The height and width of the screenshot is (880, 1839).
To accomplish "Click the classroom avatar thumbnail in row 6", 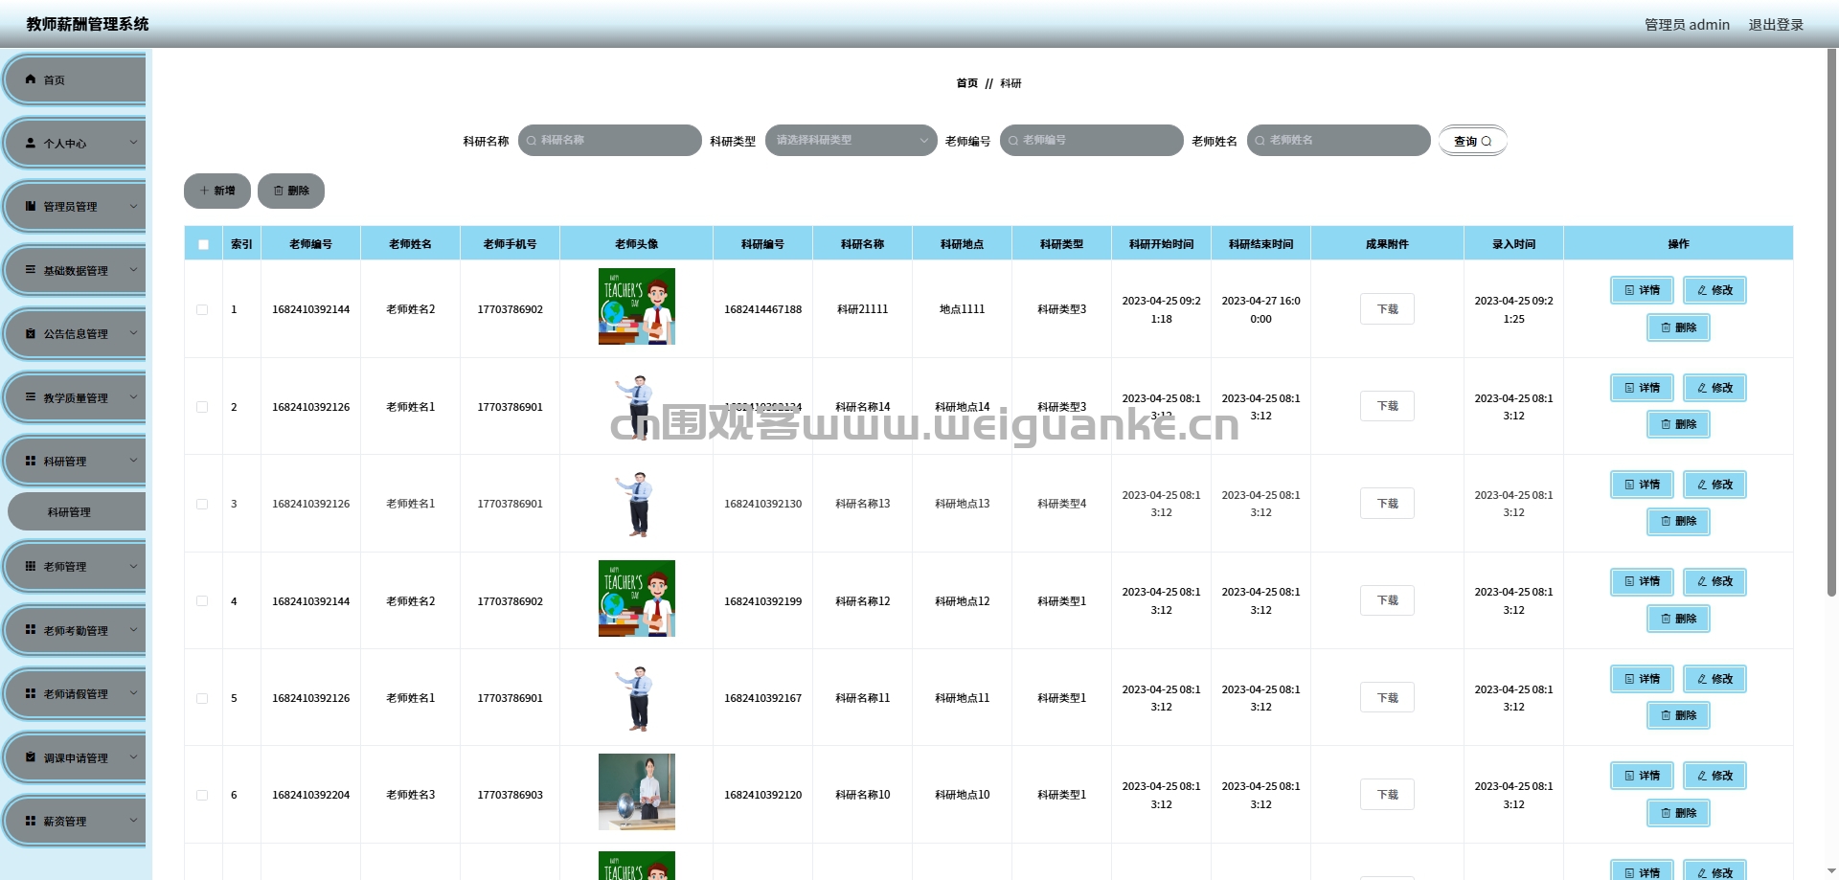I will (637, 792).
